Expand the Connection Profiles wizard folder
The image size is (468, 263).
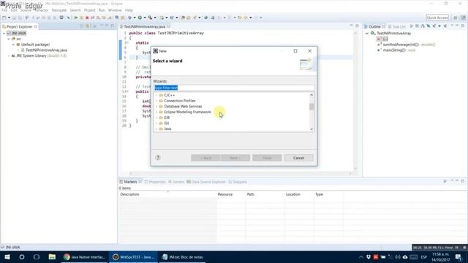click(x=156, y=101)
